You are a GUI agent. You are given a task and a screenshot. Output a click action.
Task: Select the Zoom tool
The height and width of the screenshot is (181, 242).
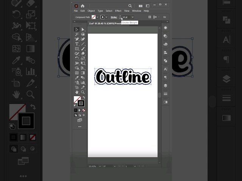point(83,92)
